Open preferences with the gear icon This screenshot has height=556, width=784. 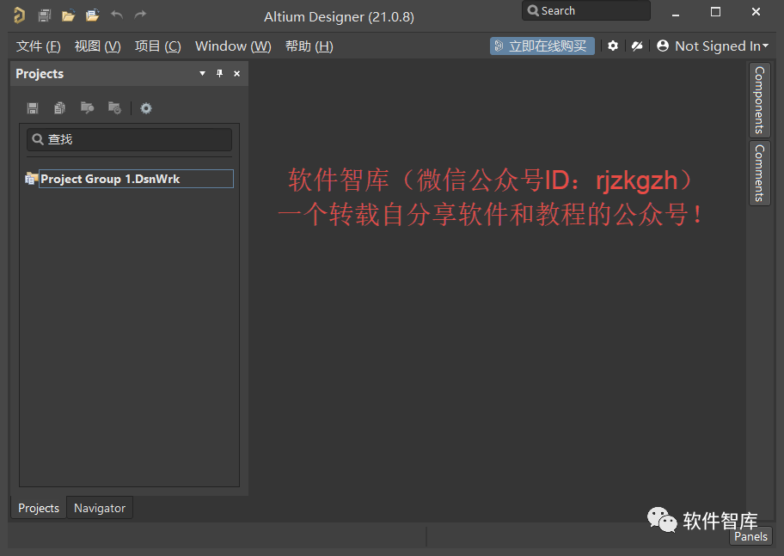[612, 46]
